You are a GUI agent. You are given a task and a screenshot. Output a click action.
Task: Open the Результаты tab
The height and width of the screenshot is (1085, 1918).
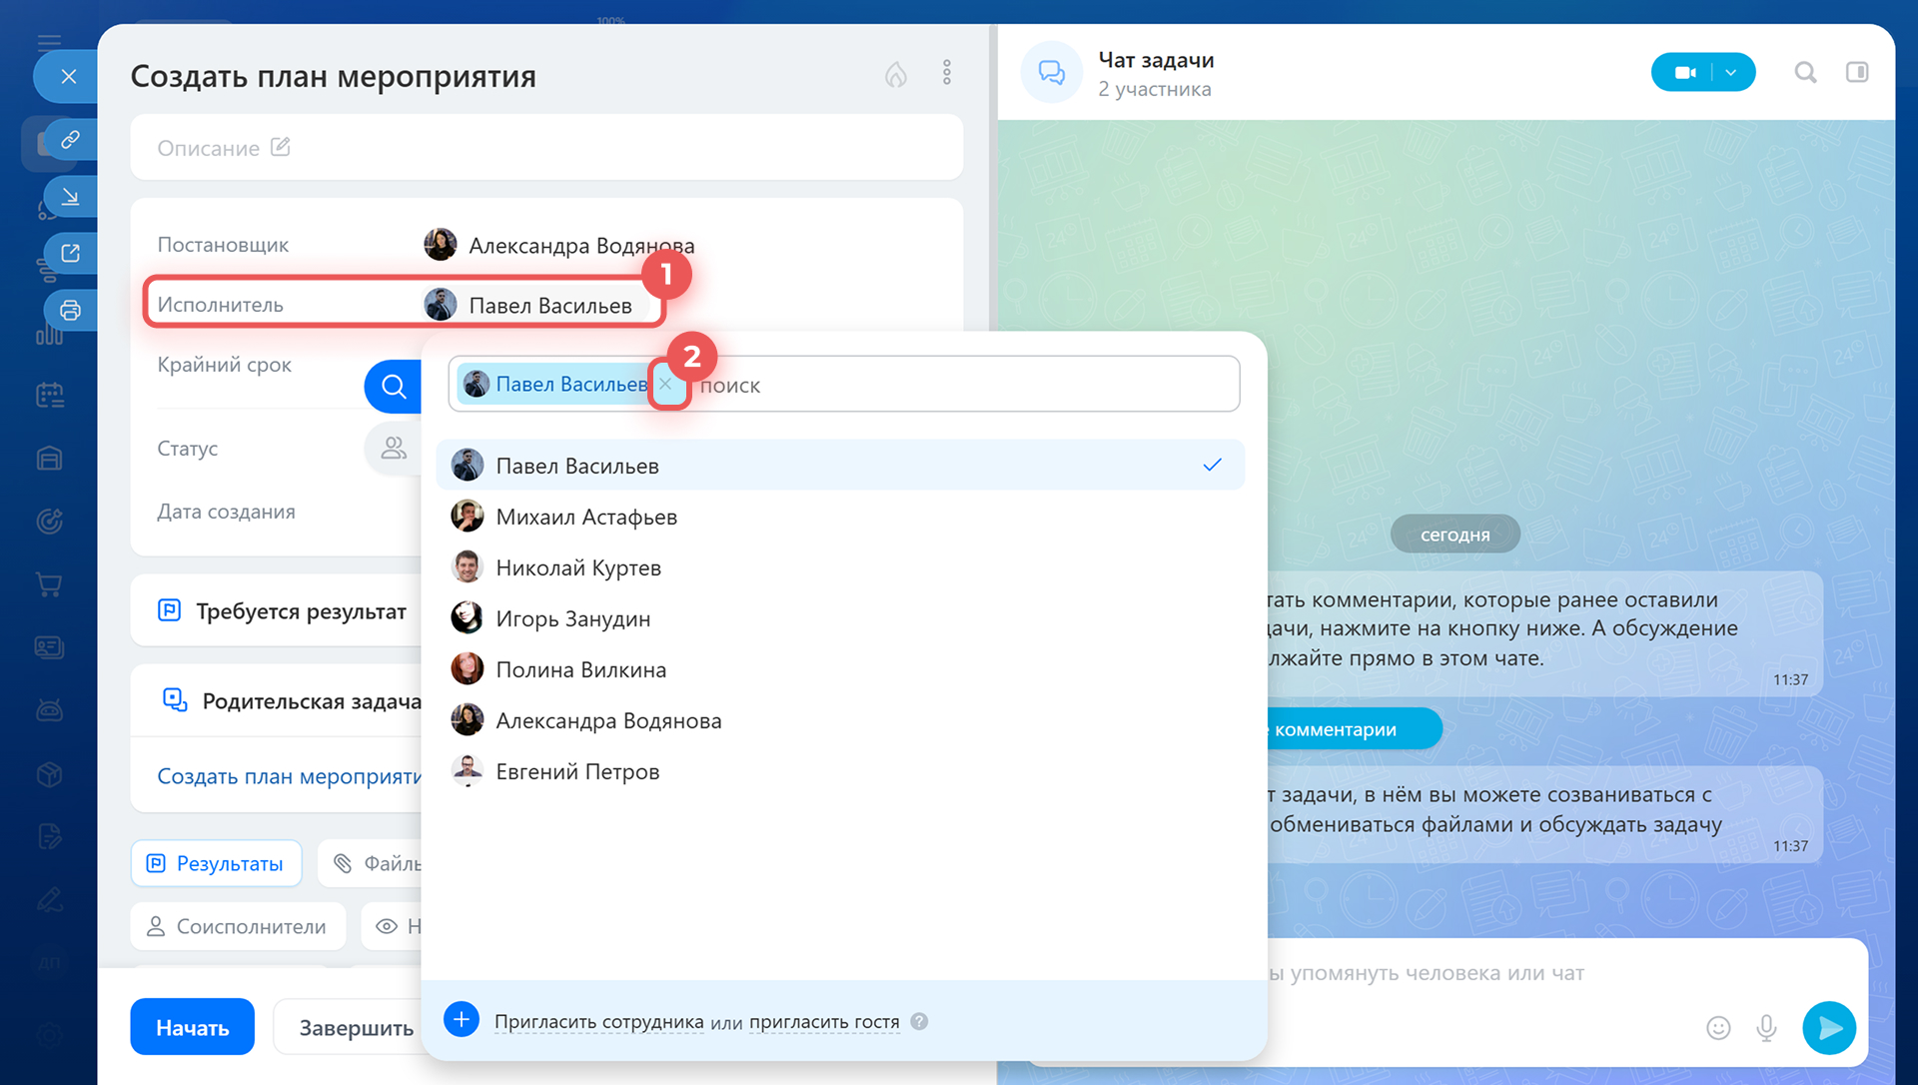click(216, 863)
